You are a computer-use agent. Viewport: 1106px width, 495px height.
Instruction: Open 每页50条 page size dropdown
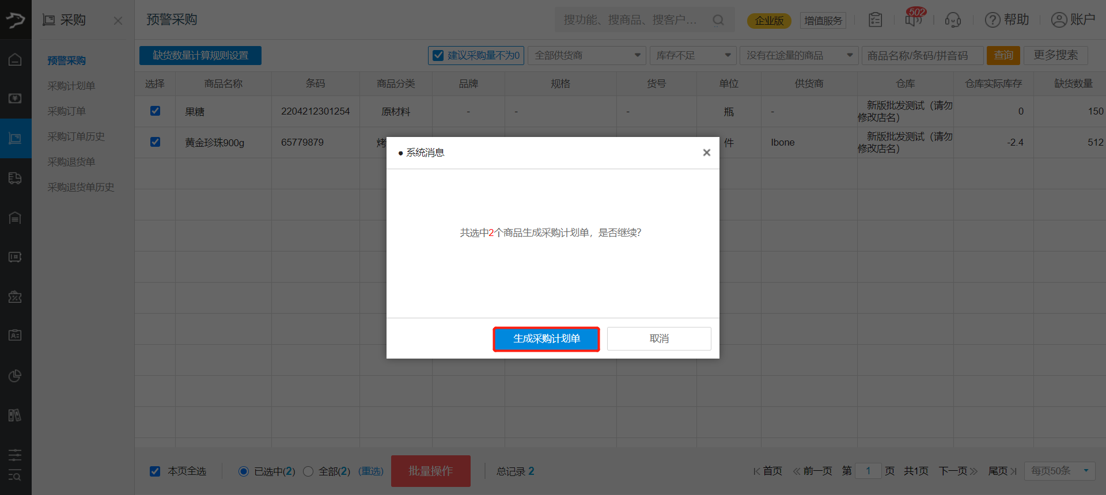pos(1060,471)
